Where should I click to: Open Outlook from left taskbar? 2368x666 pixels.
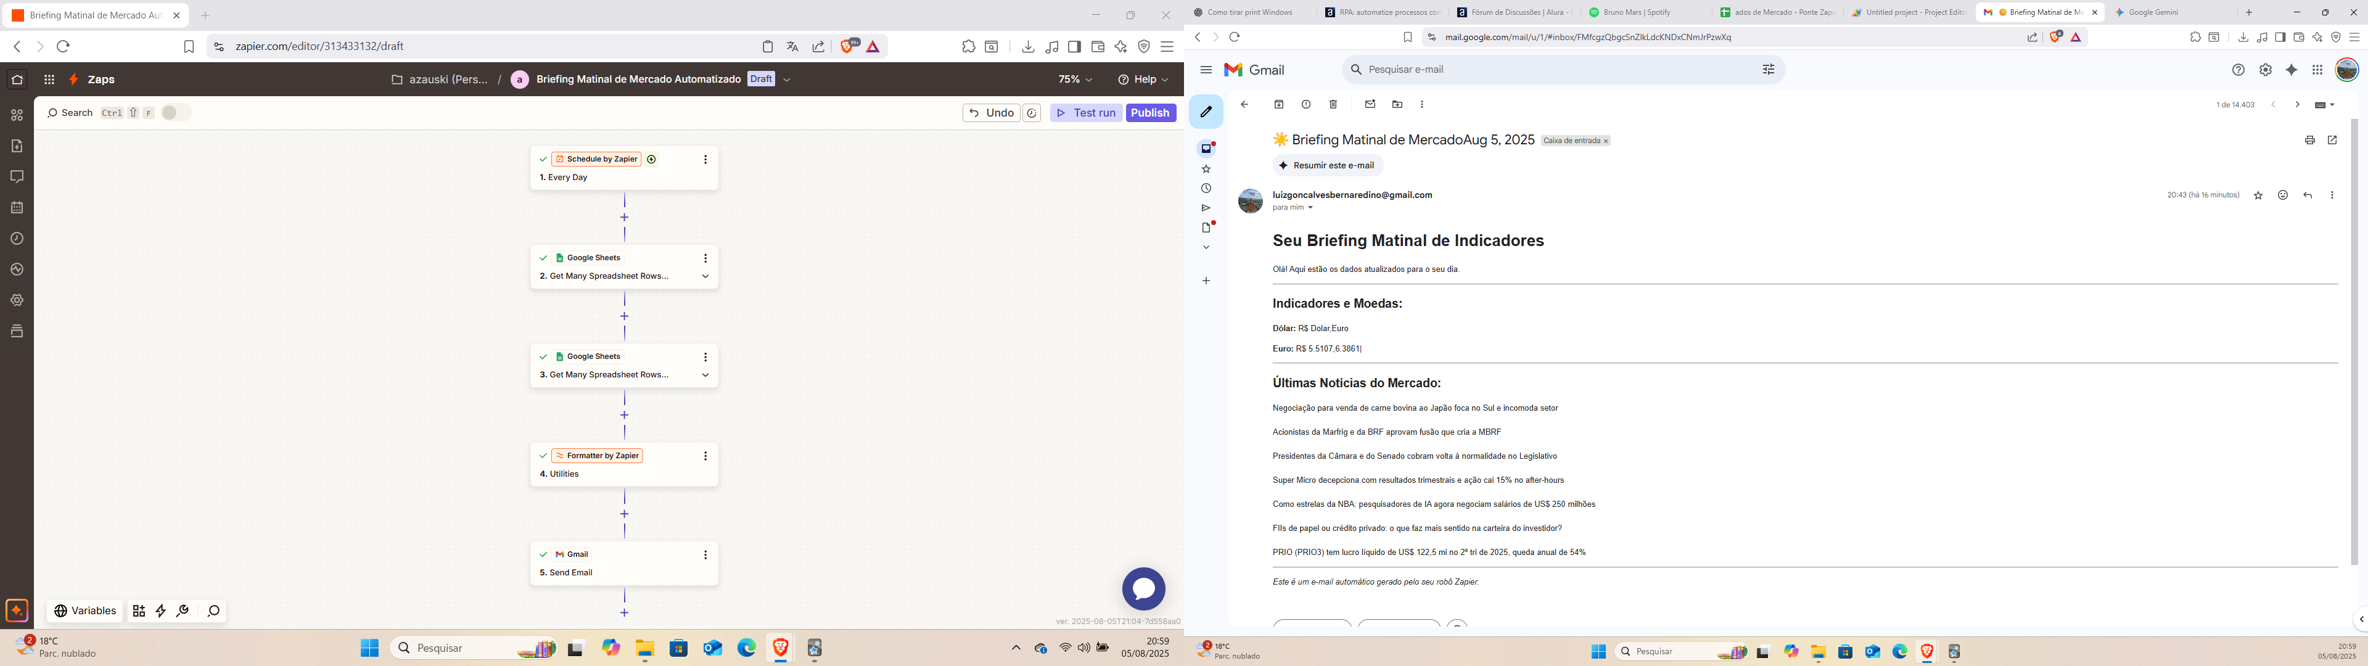(x=713, y=649)
